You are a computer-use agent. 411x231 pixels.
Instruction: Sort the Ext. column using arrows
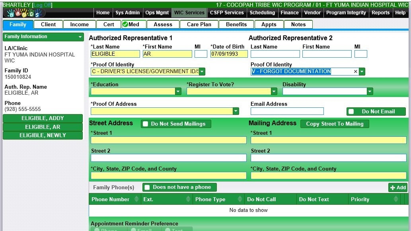coord(188,199)
